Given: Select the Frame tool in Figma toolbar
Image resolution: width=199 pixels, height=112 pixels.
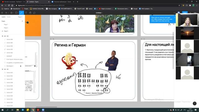Looking at the screenshot, I should [12, 13].
